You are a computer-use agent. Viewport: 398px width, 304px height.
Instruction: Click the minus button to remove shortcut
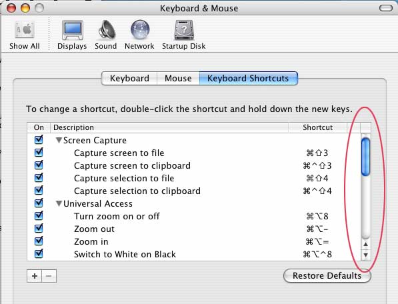[49, 276]
